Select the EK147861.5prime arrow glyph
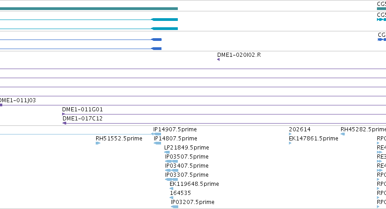The height and width of the screenshot is (209, 386). (290, 143)
